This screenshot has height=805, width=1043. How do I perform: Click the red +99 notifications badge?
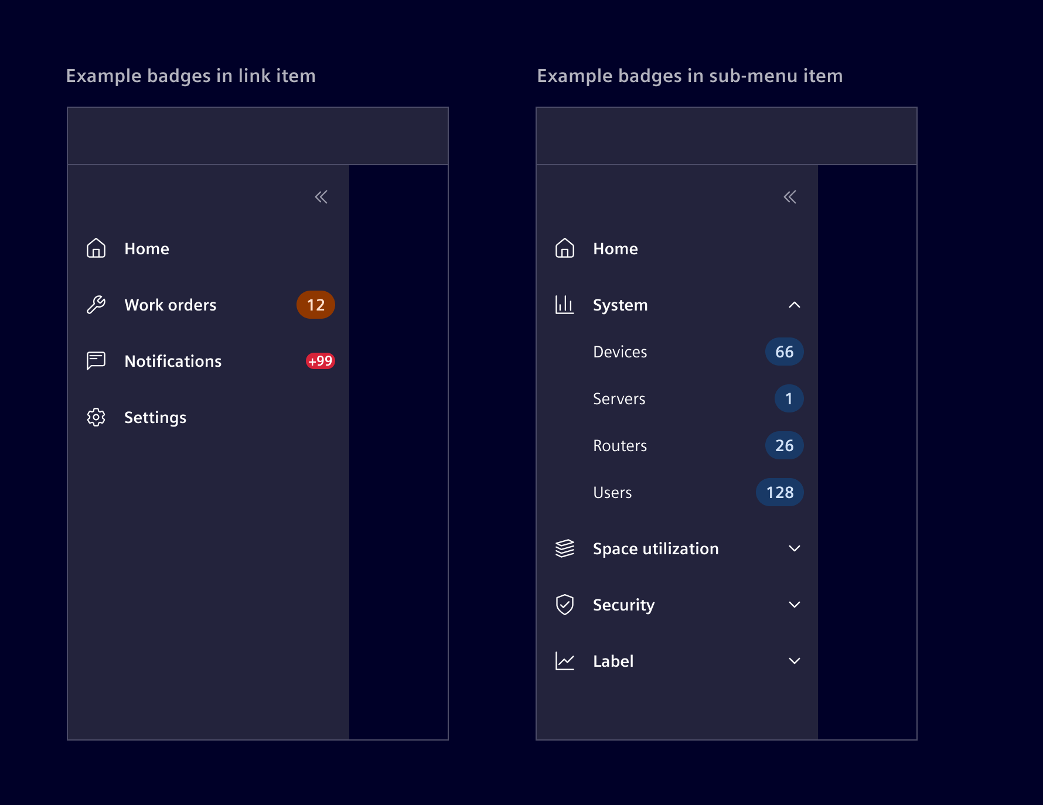[x=319, y=360]
